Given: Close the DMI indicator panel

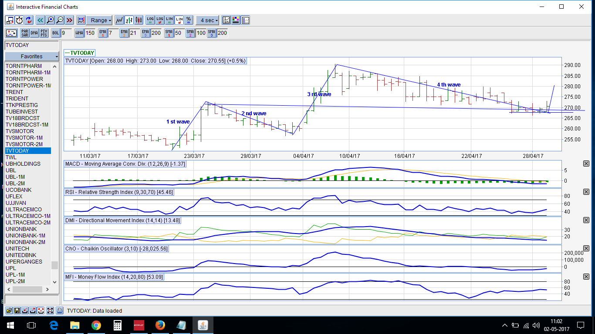Looking at the screenshot, I should [x=586, y=220].
